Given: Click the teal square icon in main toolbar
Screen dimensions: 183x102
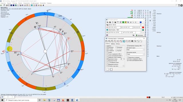Looking at the screenshot, I should 32,5.
